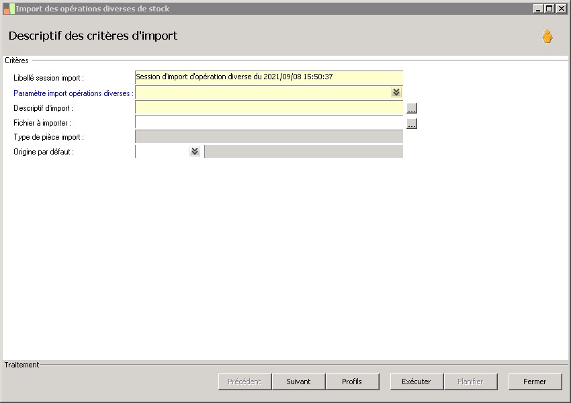This screenshot has width=571, height=403.
Task: Click the Fermer button
Action: [x=535, y=382]
